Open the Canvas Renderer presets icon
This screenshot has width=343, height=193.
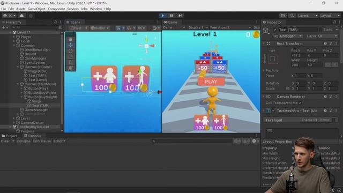coord(331,96)
